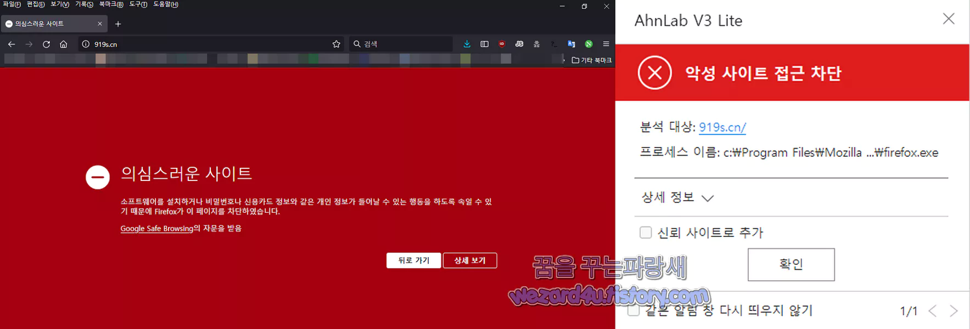Toggle the Firefox sidebar icon
Viewport: 970px width, 329px height.
[484, 44]
